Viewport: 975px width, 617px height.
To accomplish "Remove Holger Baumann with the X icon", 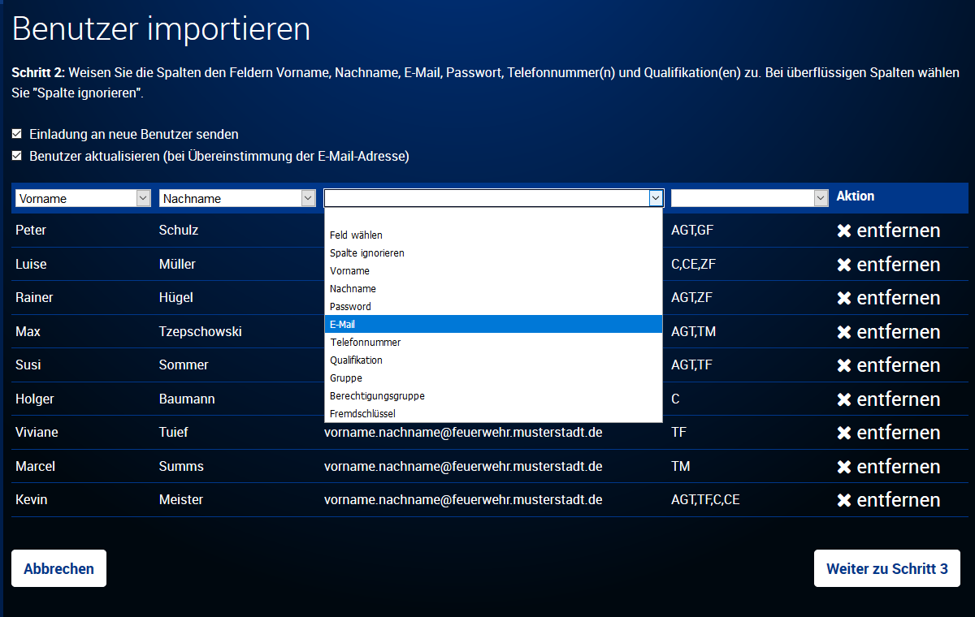I will 844,399.
